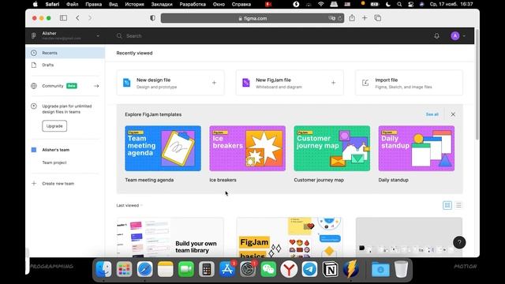
Task: Open a new Safari tab
Action: pyautogui.click(x=365, y=18)
